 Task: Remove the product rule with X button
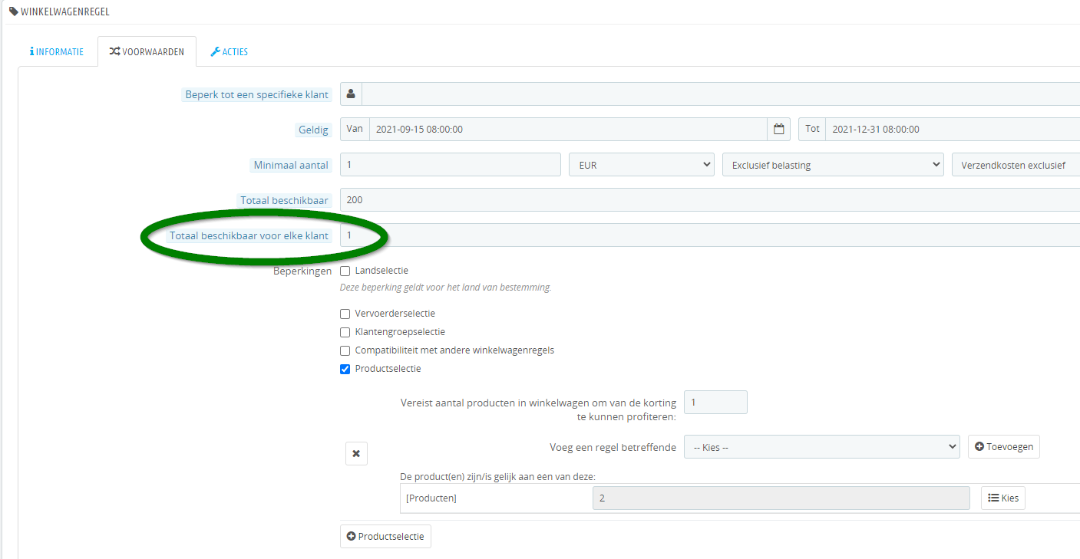[356, 453]
